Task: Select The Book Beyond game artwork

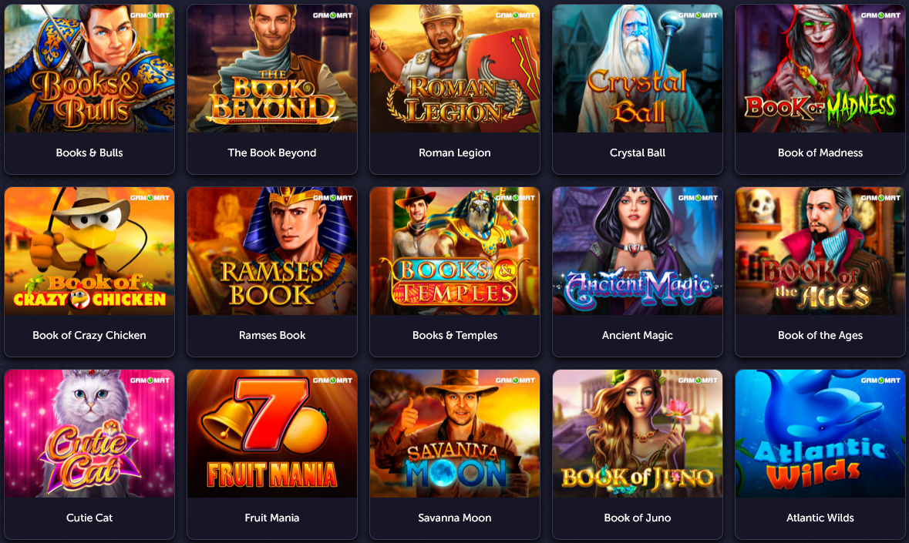Action: [x=272, y=69]
